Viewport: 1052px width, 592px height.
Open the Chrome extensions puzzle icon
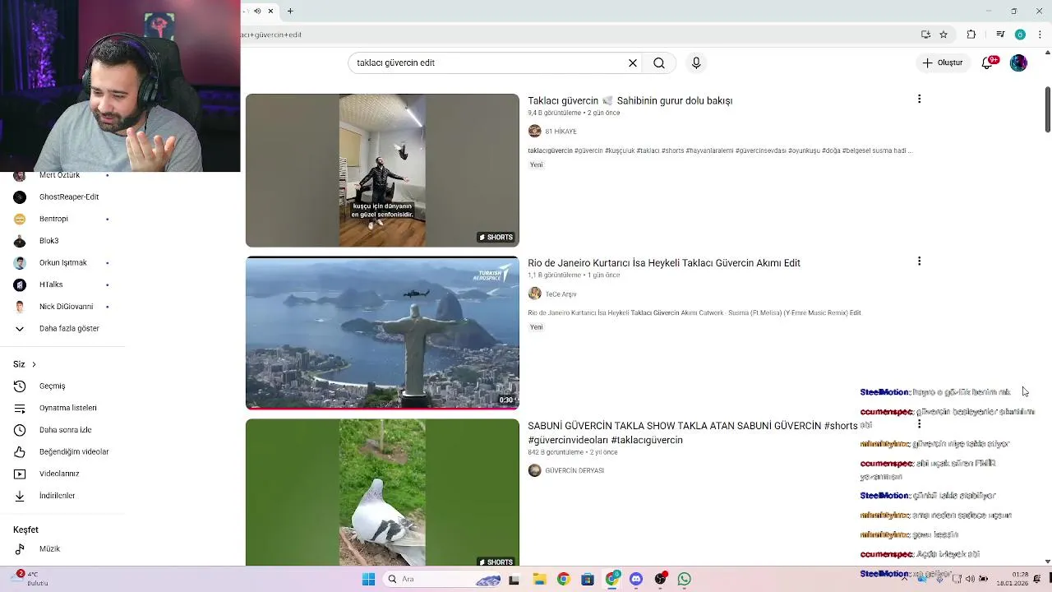pos(971,35)
